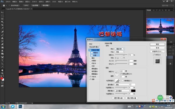Select the Horizontal Type tool
Screen dimensions: 175x109
pos(2,60)
